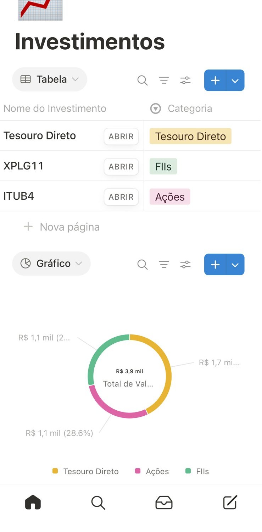Open table view settings sliders icon

tap(185, 81)
